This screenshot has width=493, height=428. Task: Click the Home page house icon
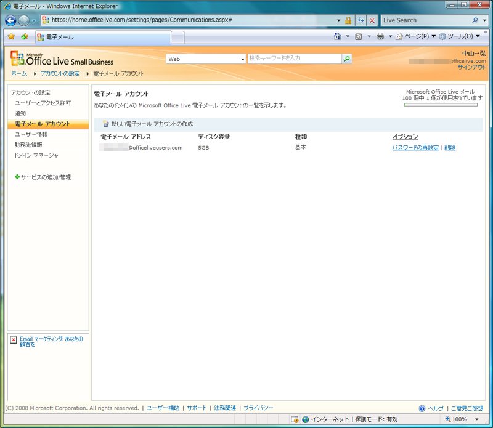click(337, 36)
